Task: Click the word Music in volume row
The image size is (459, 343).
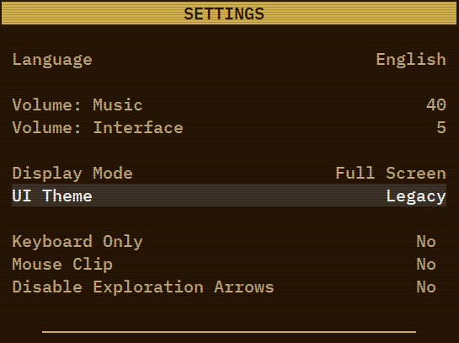Action: tap(118, 105)
